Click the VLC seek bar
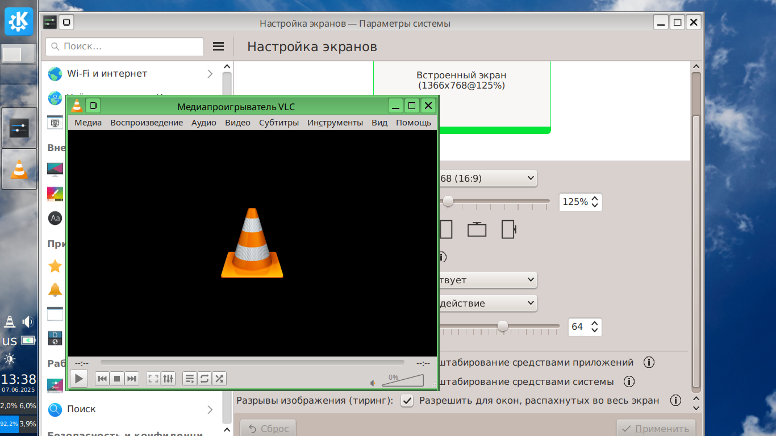Viewport: 776px width, 436px height. [252, 362]
